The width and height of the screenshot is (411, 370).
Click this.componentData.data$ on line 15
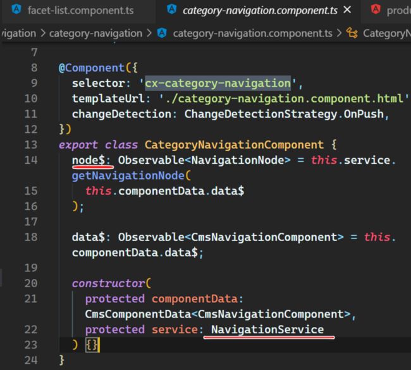click(x=164, y=191)
